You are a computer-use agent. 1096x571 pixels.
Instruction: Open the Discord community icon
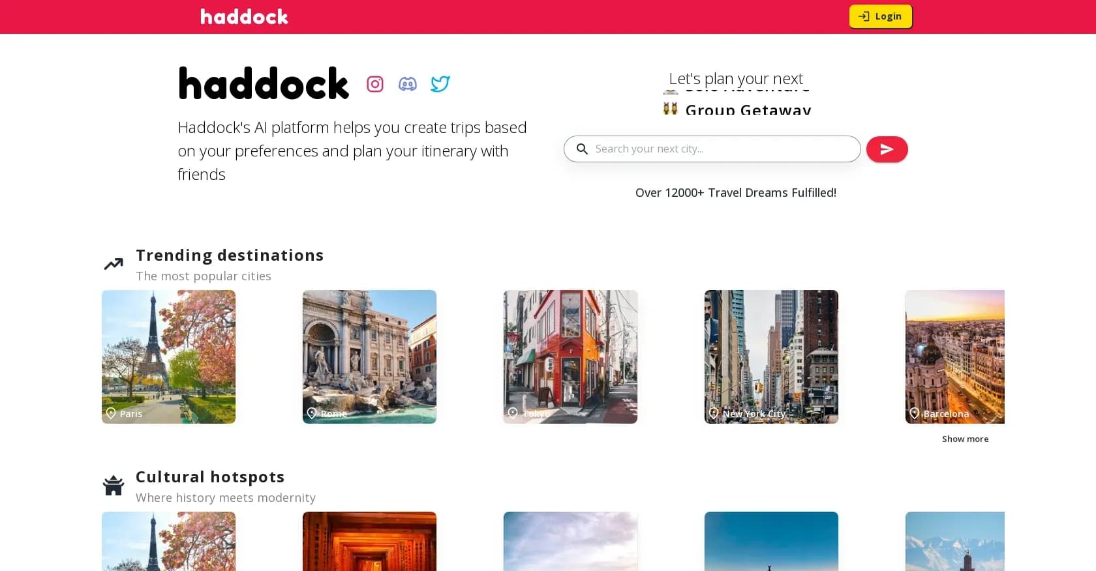(x=408, y=84)
